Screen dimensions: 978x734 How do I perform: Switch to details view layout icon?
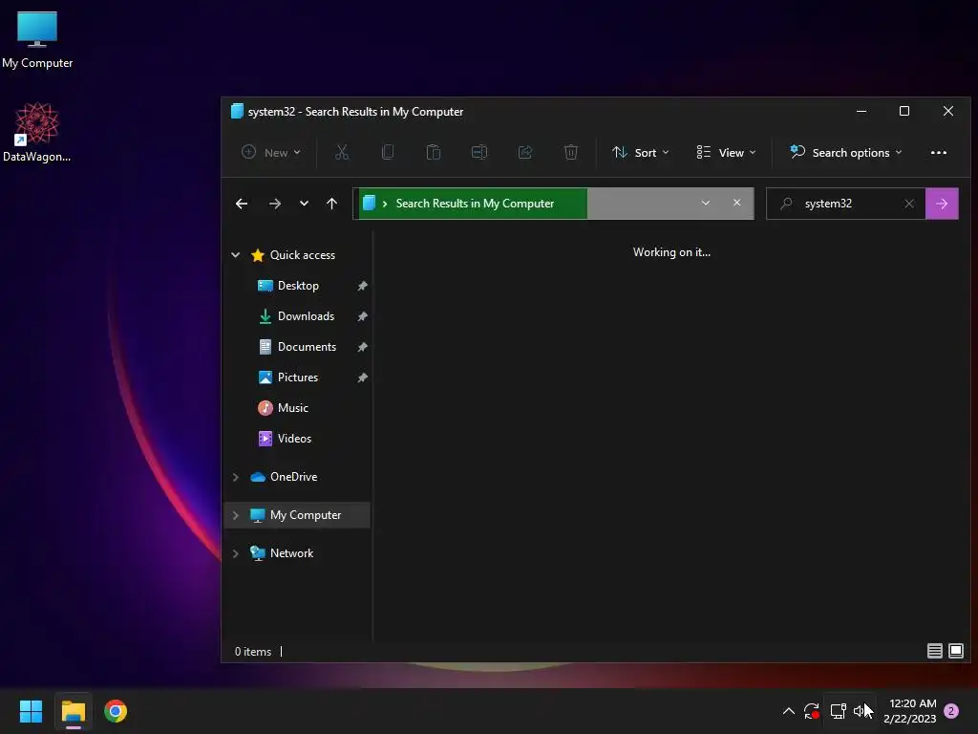[x=934, y=651]
